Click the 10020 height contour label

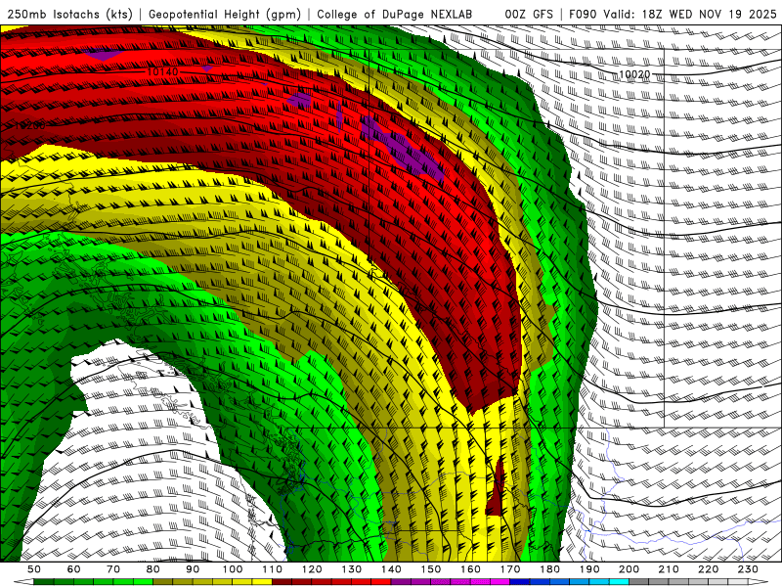pos(634,74)
